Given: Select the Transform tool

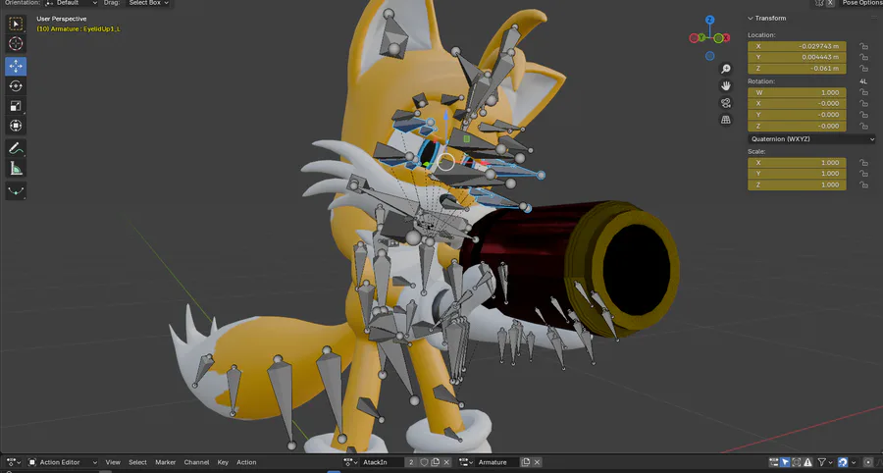Looking at the screenshot, I should [16, 125].
